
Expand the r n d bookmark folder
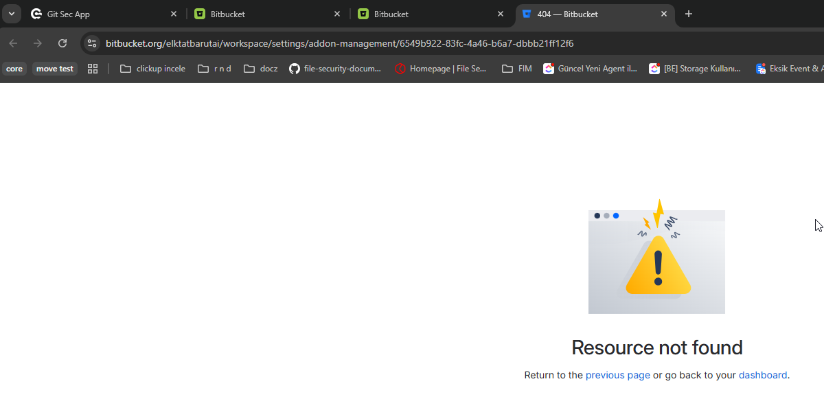[214, 69]
